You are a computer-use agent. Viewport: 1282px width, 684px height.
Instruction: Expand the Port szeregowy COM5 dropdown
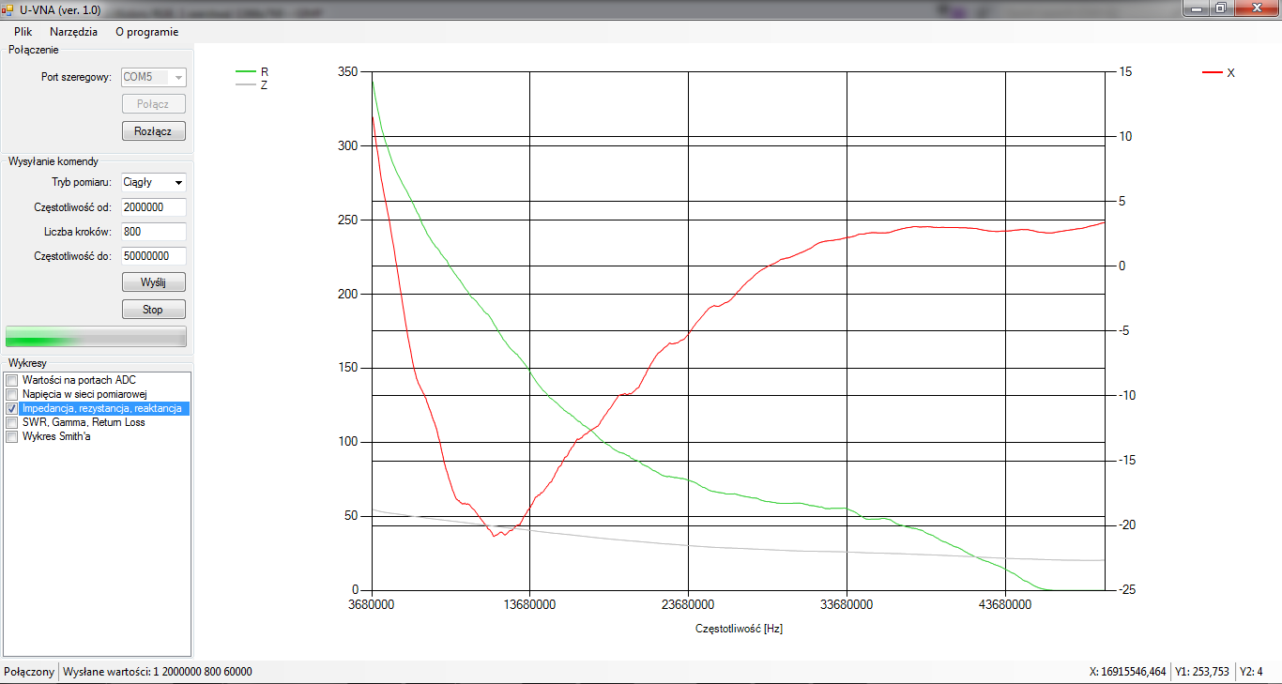tap(177, 77)
